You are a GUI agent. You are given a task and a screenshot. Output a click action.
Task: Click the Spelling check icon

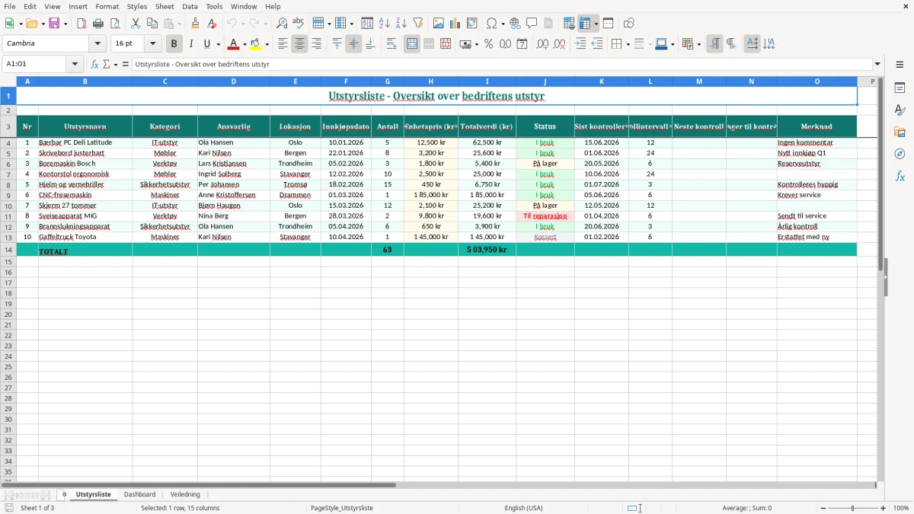pyautogui.click(x=299, y=24)
